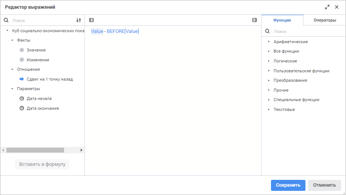Screen dimensions: 346x195
Task: Click the gray circle icon next to Изменение
Action: coord(22,60)
